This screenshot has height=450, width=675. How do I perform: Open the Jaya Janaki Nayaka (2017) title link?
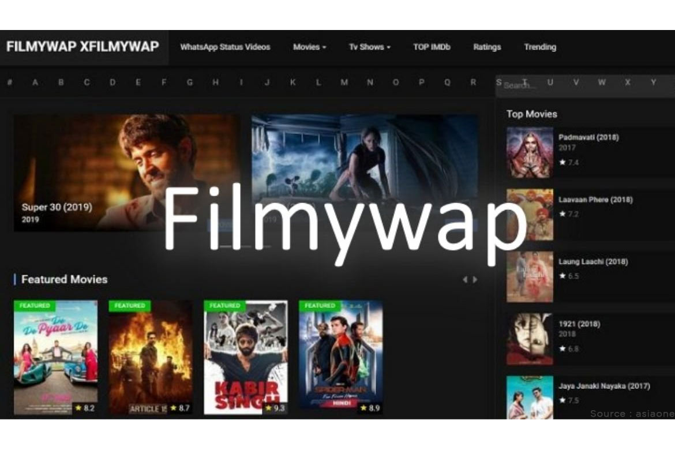pyautogui.click(x=605, y=387)
